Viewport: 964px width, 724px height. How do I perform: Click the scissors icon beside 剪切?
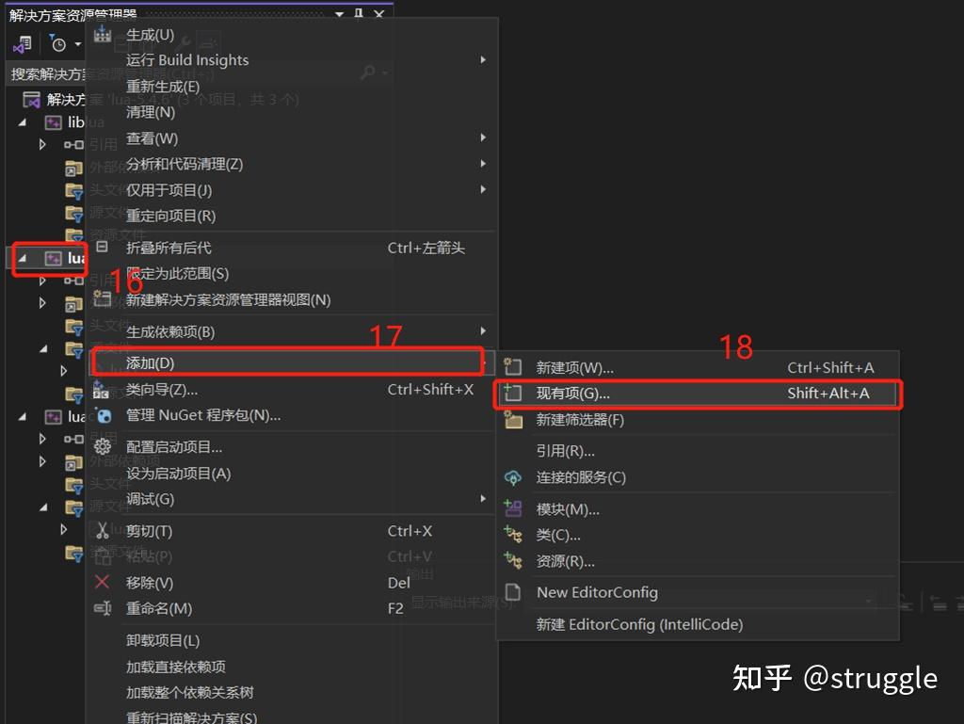pos(102,531)
